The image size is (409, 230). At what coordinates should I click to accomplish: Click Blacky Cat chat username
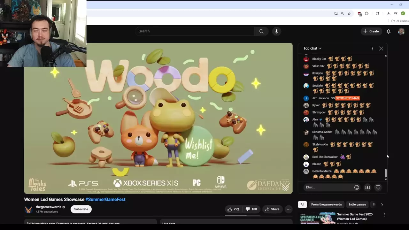pyautogui.click(x=319, y=59)
